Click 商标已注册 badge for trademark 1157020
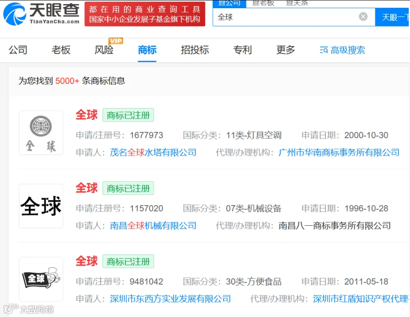Image resolution: width=410 pixels, height=317 pixels. tap(128, 188)
